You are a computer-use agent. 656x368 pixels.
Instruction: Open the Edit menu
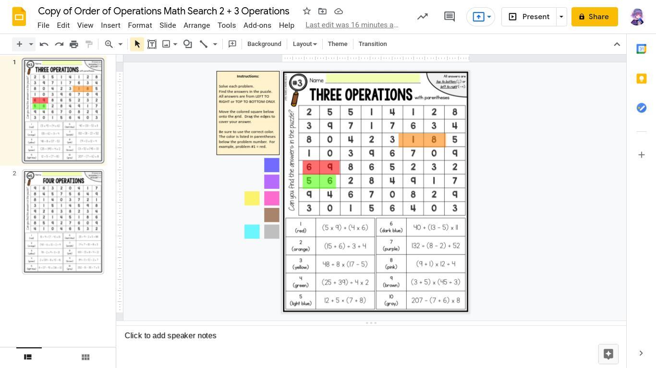[x=63, y=25]
